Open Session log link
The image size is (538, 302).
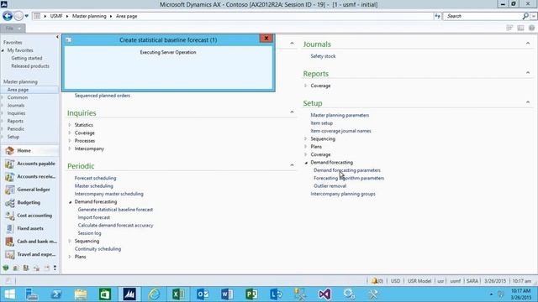[89, 233]
